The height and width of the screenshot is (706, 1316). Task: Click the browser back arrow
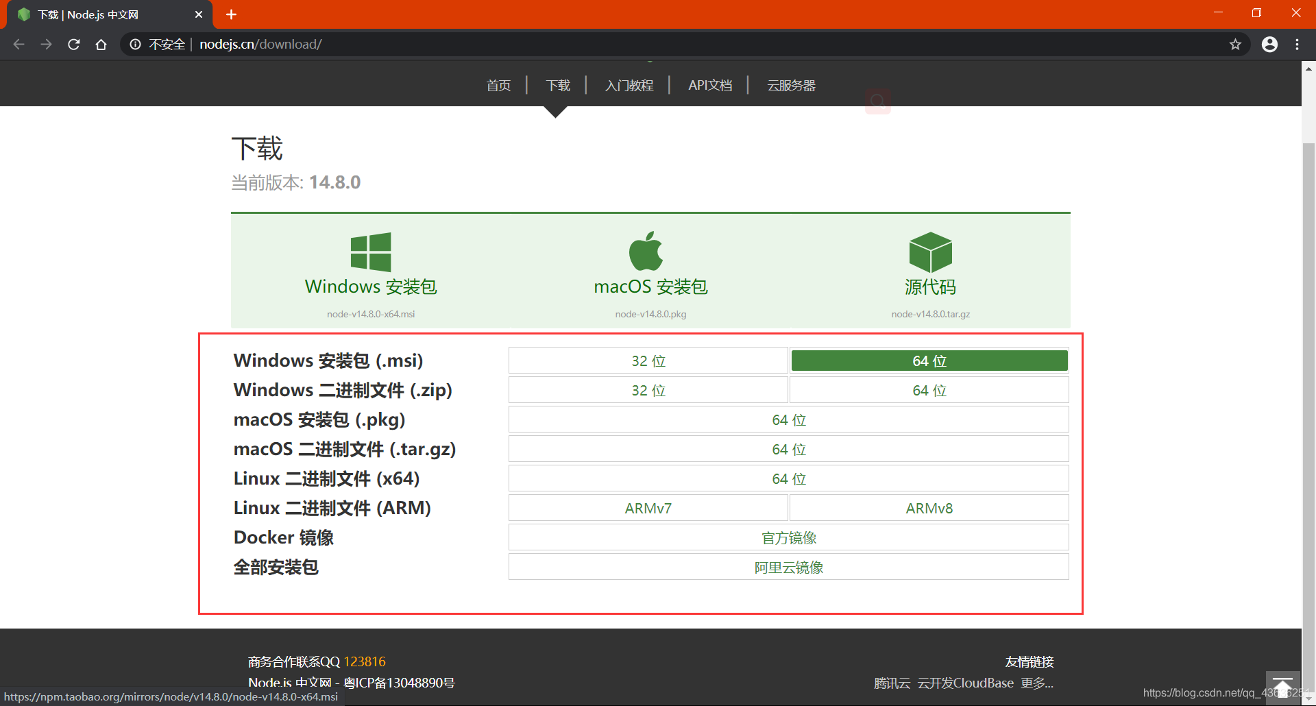tap(19, 45)
